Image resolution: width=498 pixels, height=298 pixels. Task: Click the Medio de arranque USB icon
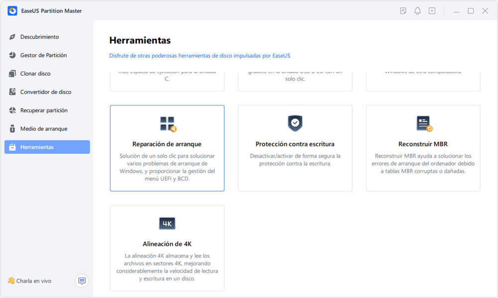[12, 129]
